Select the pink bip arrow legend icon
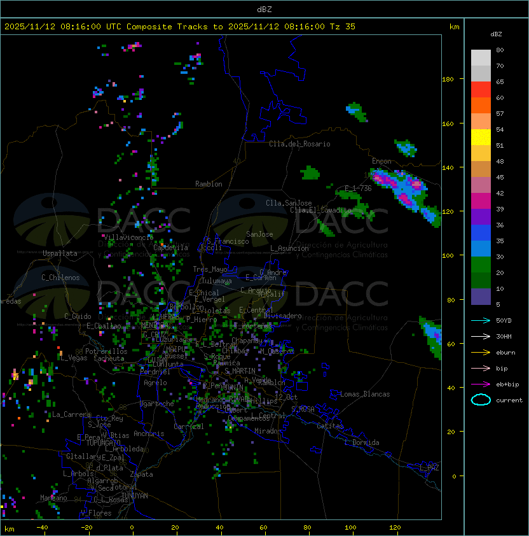The image size is (529, 536). (481, 368)
